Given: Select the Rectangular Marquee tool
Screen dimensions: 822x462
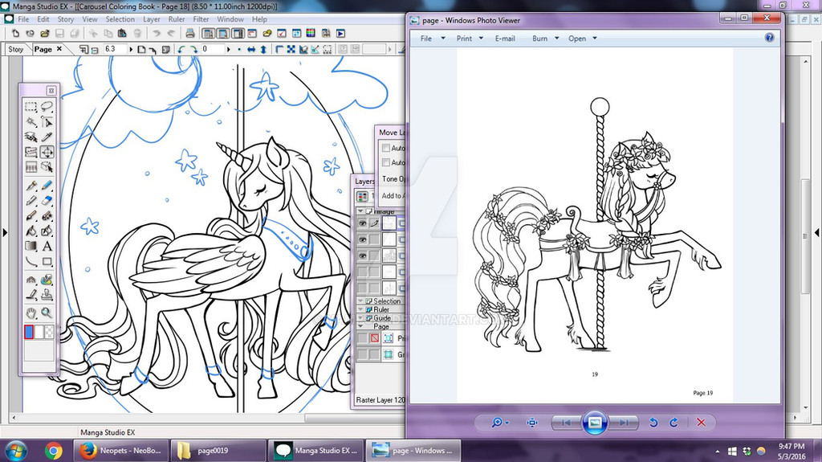Looking at the screenshot, I should [31, 107].
